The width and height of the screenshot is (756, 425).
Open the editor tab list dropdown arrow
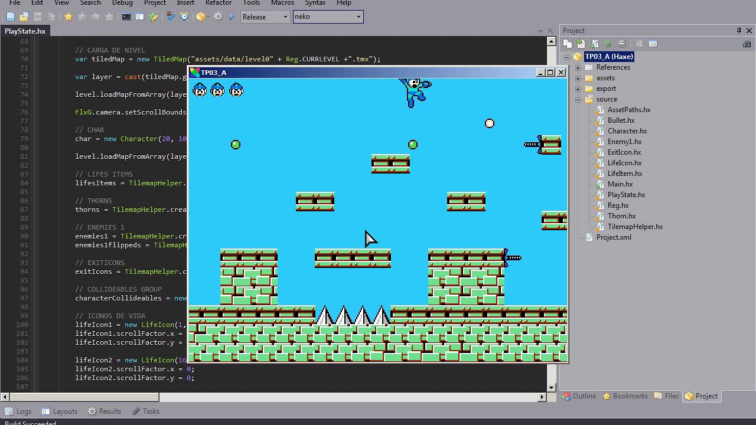pos(540,31)
